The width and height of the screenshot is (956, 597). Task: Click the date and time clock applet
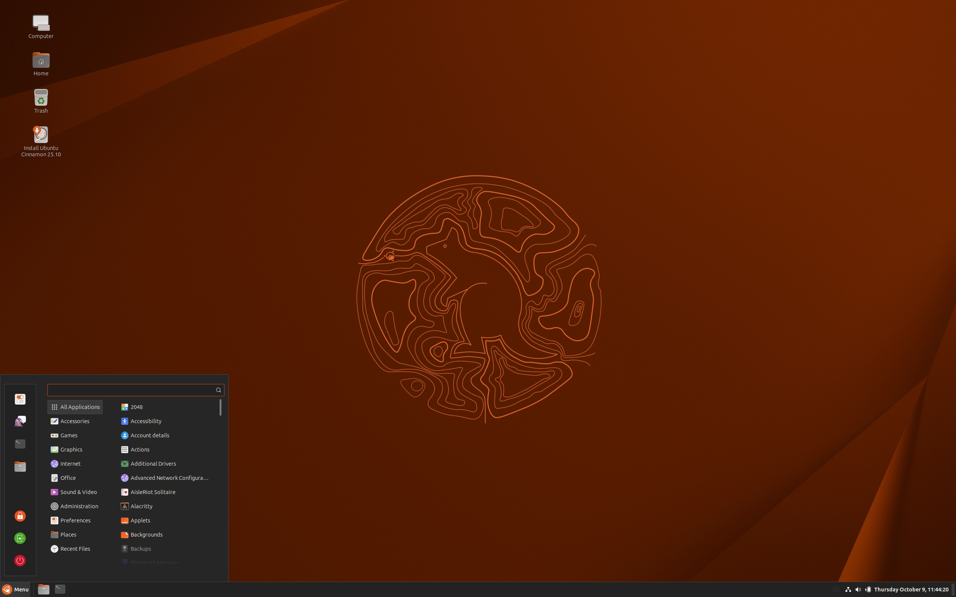(911, 590)
